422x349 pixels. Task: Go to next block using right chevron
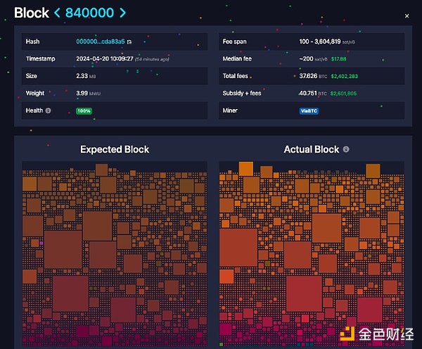click(x=123, y=13)
